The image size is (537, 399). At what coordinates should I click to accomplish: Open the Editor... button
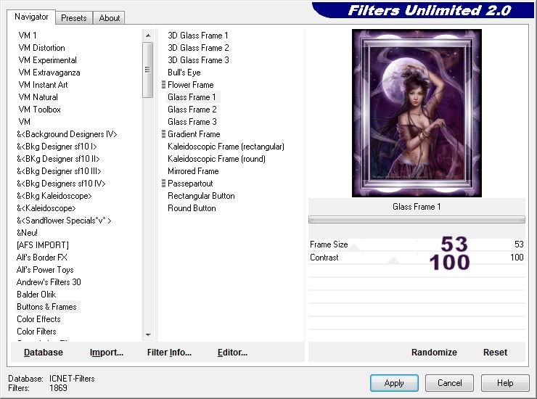pos(232,353)
